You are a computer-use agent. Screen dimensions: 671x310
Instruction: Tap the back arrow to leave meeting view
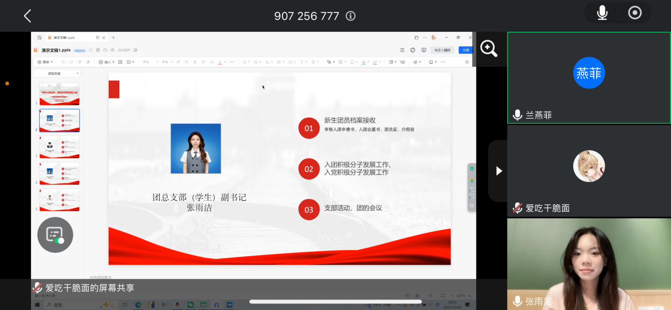[x=27, y=16]
